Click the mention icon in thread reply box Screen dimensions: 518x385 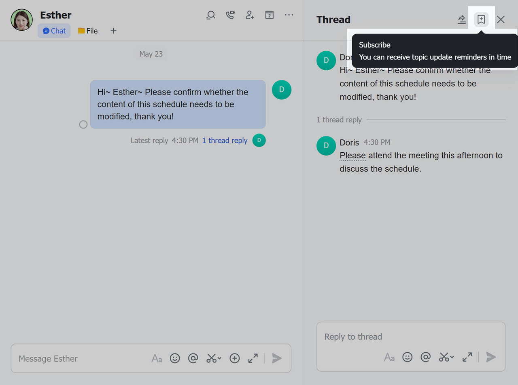pos(426,357)
